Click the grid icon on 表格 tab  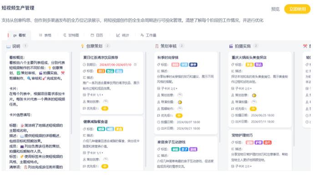tap(41, 35)
